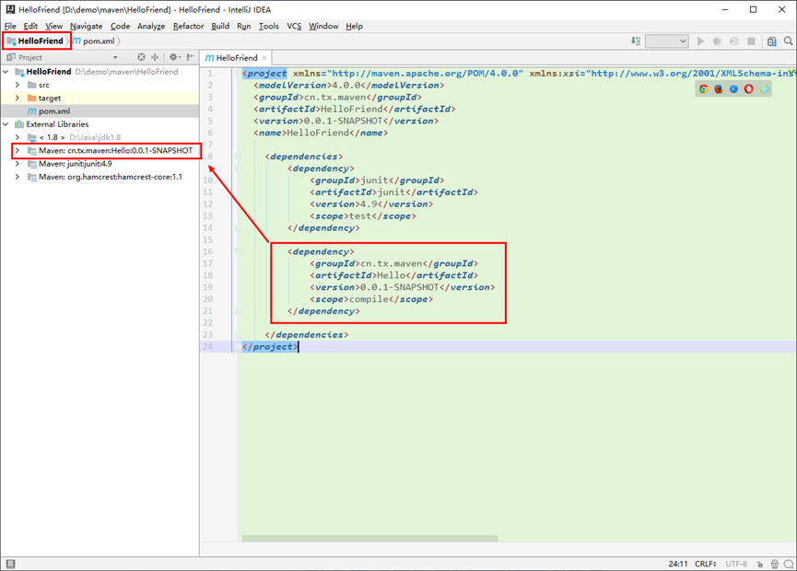797x571 pixels.
Task: Select pom.xml in project tree
Action: [100, 111]
